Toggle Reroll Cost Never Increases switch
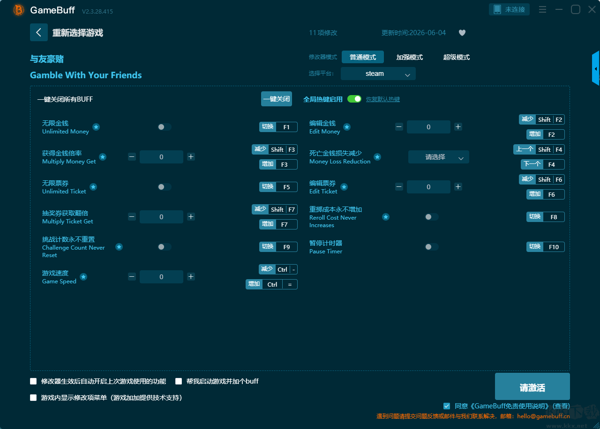 click(x=432, y=217)
